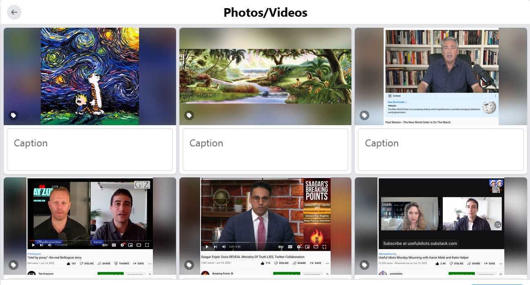Select the Useful Idiots substack thumbnail
Viewport: 530px width, 285px height.
441,226
